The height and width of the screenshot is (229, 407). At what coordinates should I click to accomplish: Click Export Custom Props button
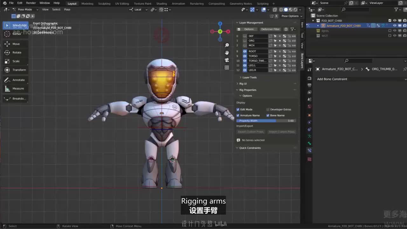251,132
